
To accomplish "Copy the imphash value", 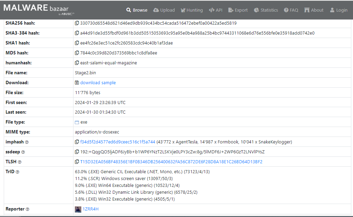I will coord(77,142).
